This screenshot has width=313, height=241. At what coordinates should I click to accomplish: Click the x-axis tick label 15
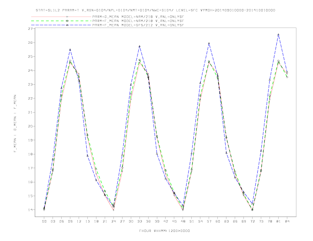(87, 221)
